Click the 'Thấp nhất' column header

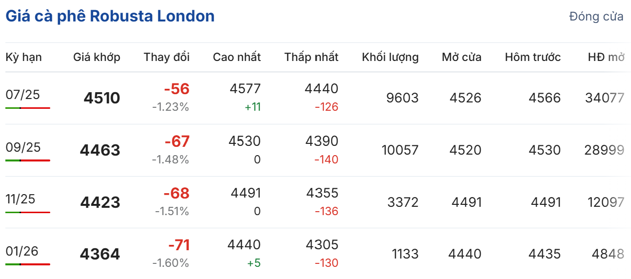(311, 57)
